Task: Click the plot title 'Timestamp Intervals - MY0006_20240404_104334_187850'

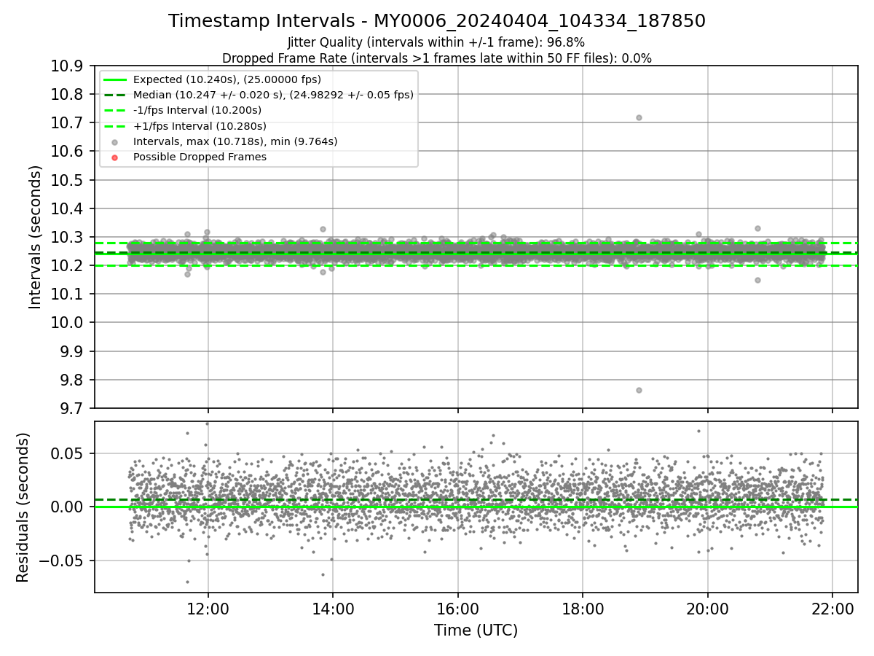Action: point(437,21)
